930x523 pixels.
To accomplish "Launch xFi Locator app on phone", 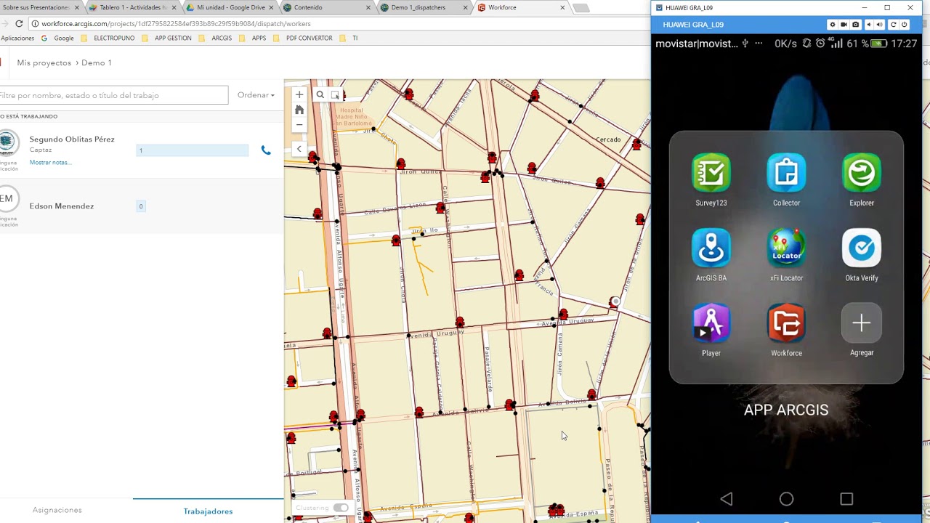I will tap(786, 255).
